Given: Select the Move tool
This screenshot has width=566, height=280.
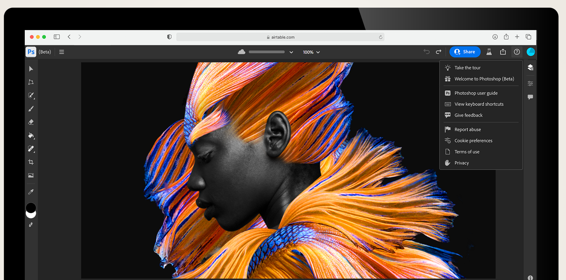Looking at the screenshot, I should click(x=31, y=69).
